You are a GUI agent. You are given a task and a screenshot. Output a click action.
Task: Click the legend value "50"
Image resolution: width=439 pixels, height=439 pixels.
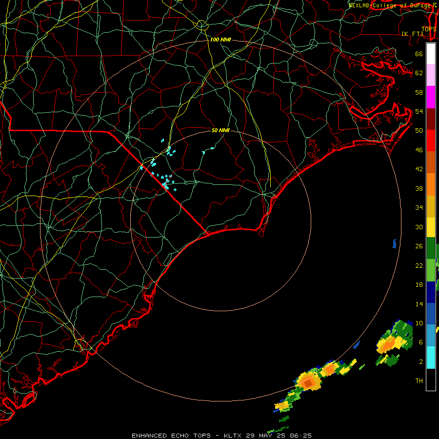[x=419, y=131]
